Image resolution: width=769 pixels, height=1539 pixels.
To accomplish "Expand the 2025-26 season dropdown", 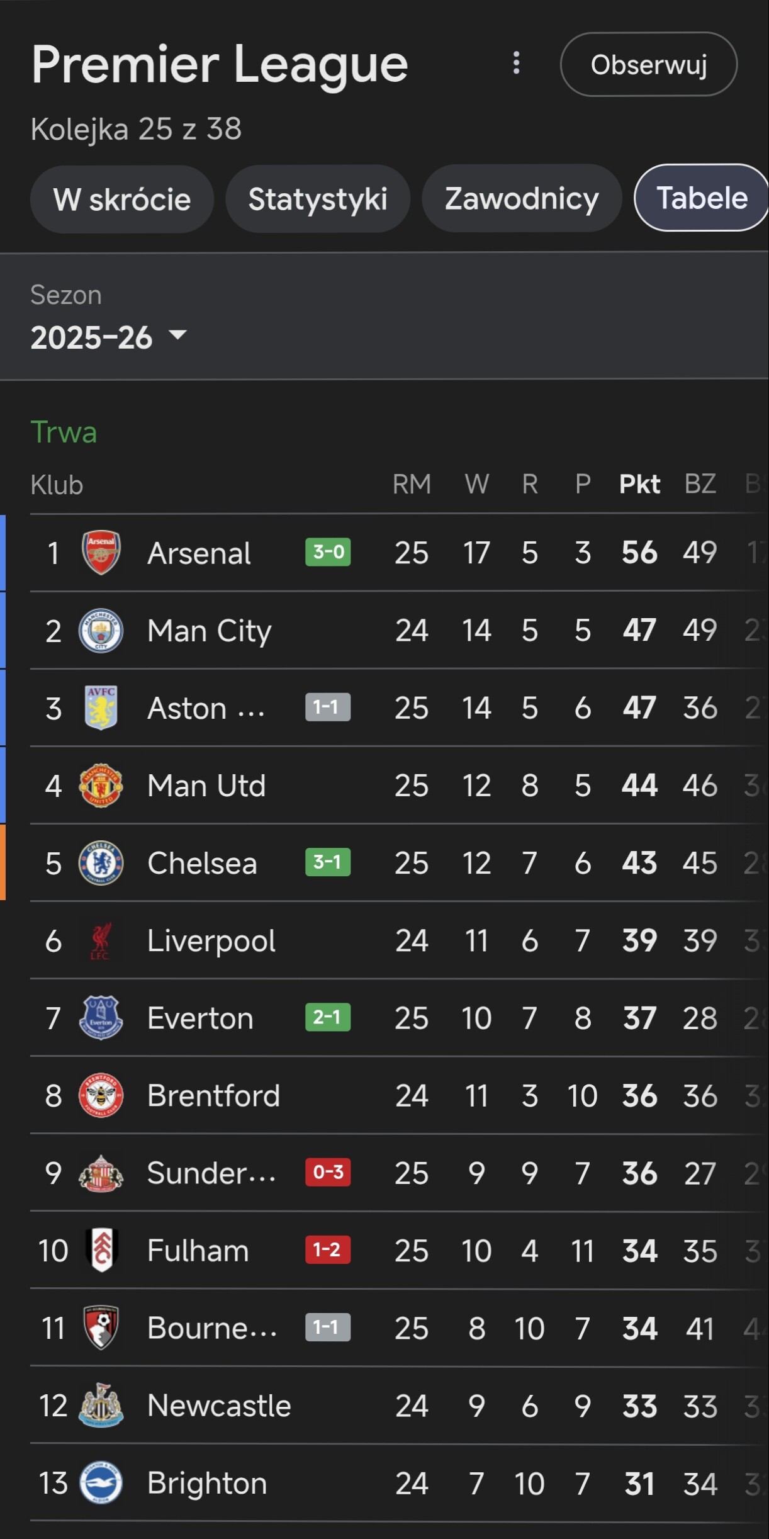I will click(x=108, y=337).
